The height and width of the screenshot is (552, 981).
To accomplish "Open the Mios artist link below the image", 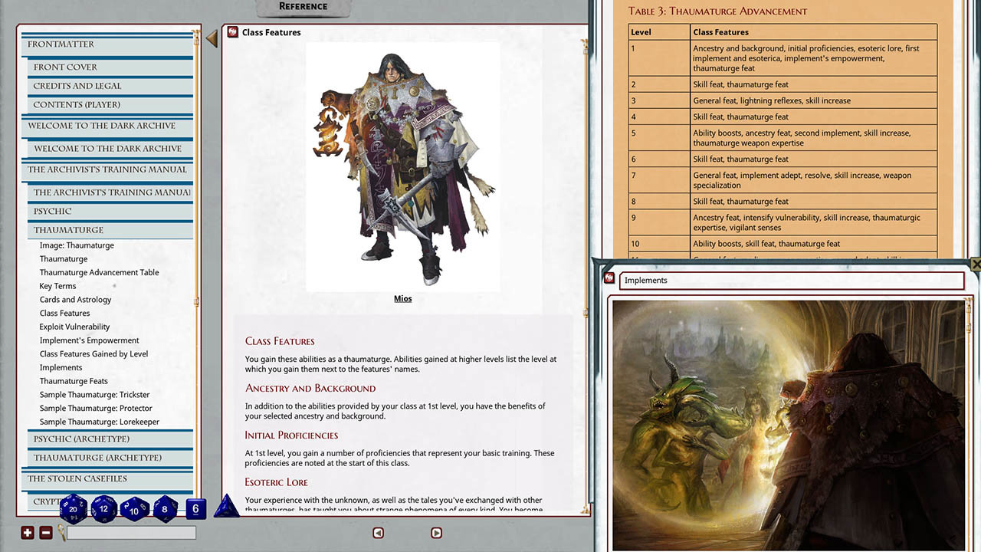I will click(402, 298).
